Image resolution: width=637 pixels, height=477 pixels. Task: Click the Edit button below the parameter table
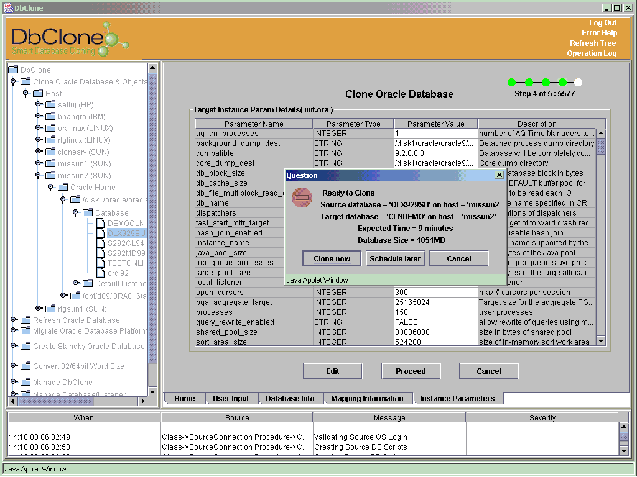332,371
